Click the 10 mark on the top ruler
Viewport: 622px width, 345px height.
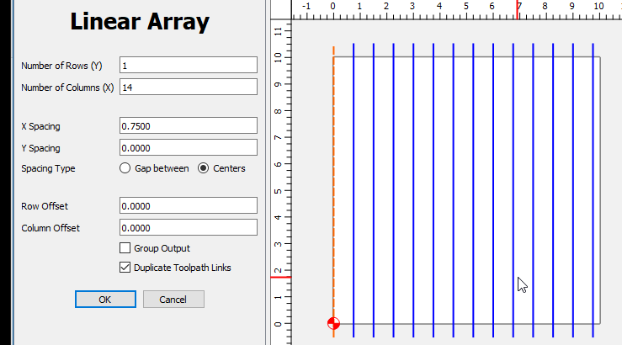(x=598, y=7)
